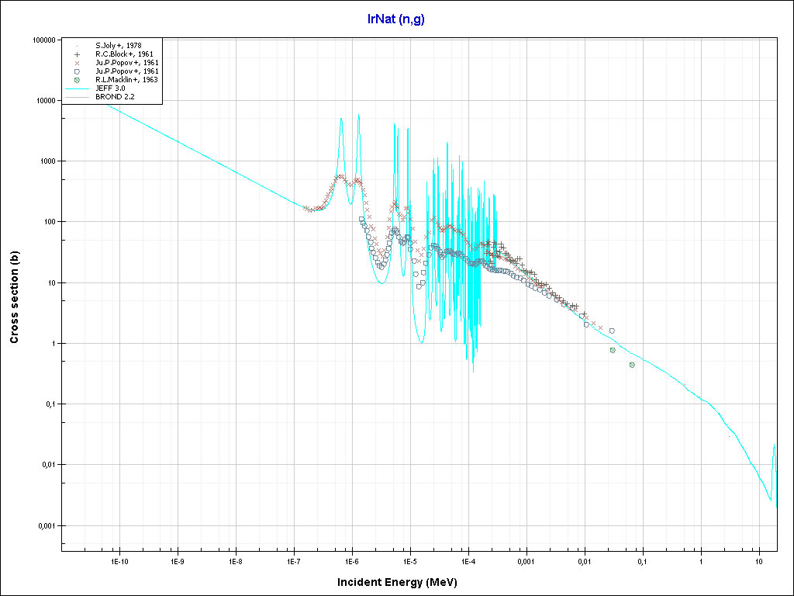Click the blue circle marker for Ju.P.Popov+
The width and height of the screenshot is (794, 596).
(78, 71)
